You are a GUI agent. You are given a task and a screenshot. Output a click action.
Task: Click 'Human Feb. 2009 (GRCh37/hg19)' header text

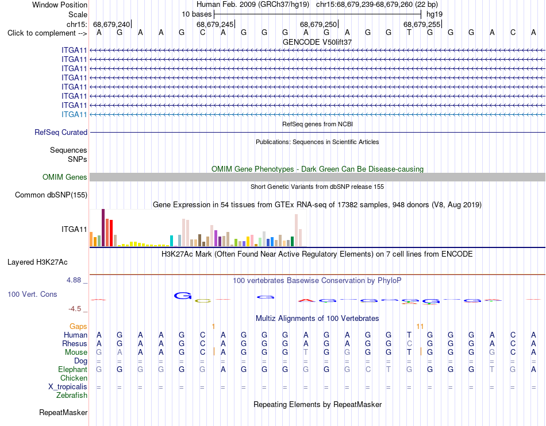253,5
